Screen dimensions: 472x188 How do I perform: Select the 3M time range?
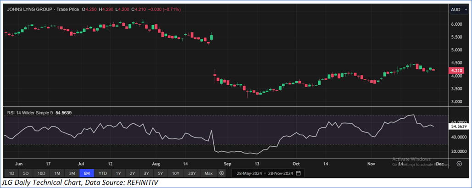[x=72, y=173]
